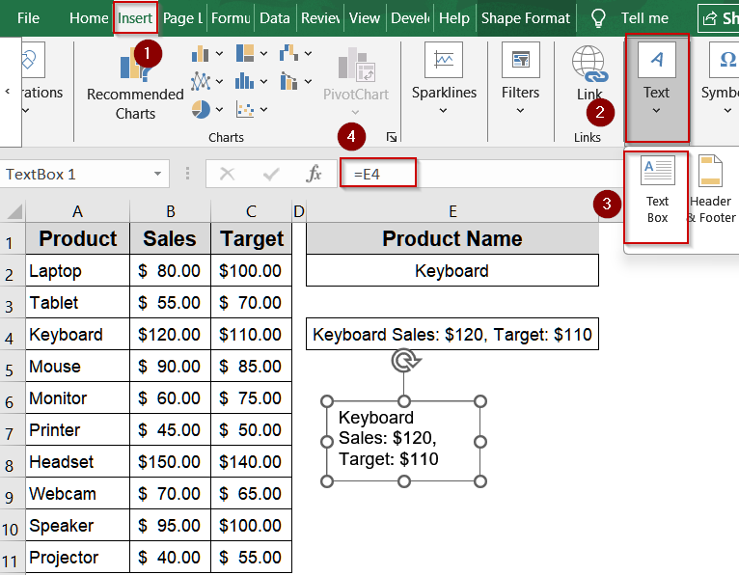Switch to the Insert tab
Viewport: 739px width, 575px height.
click(x=135, y=18)
